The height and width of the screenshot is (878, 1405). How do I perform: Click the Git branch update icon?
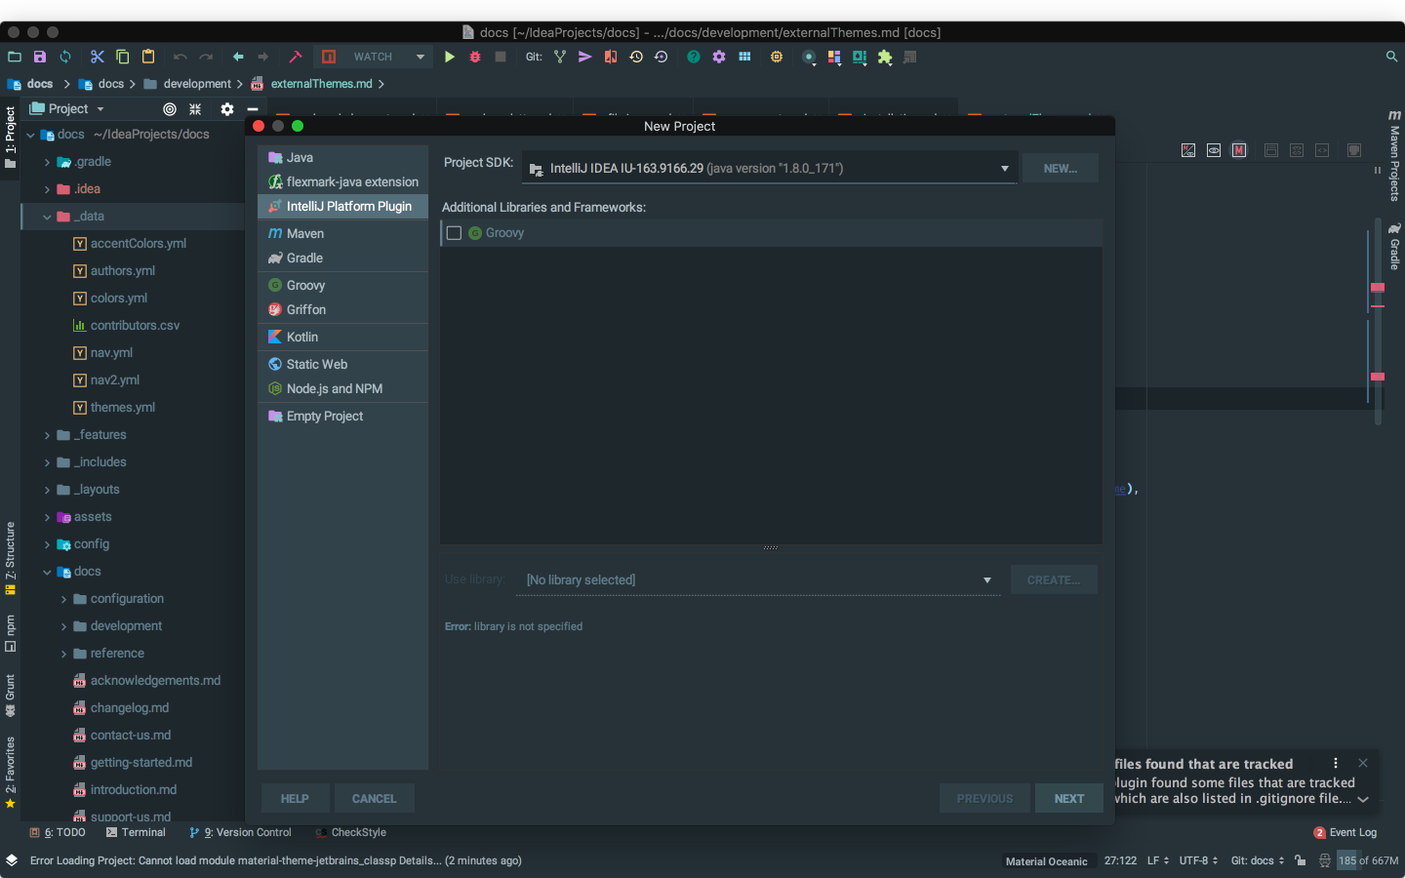(560, 57)
